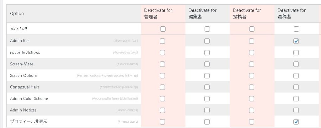Screen dimensions: 321x128
Task: Uncheck プロフィール非表示 for 寄稿者
Action: point(296,122)
